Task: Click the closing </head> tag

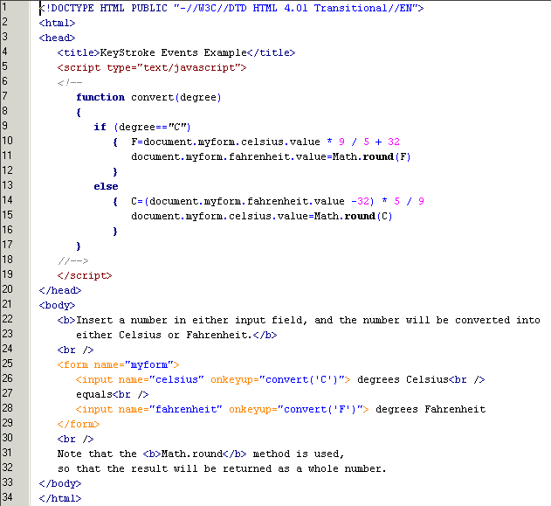Action: pyautogui.click(x=60, y=289)
